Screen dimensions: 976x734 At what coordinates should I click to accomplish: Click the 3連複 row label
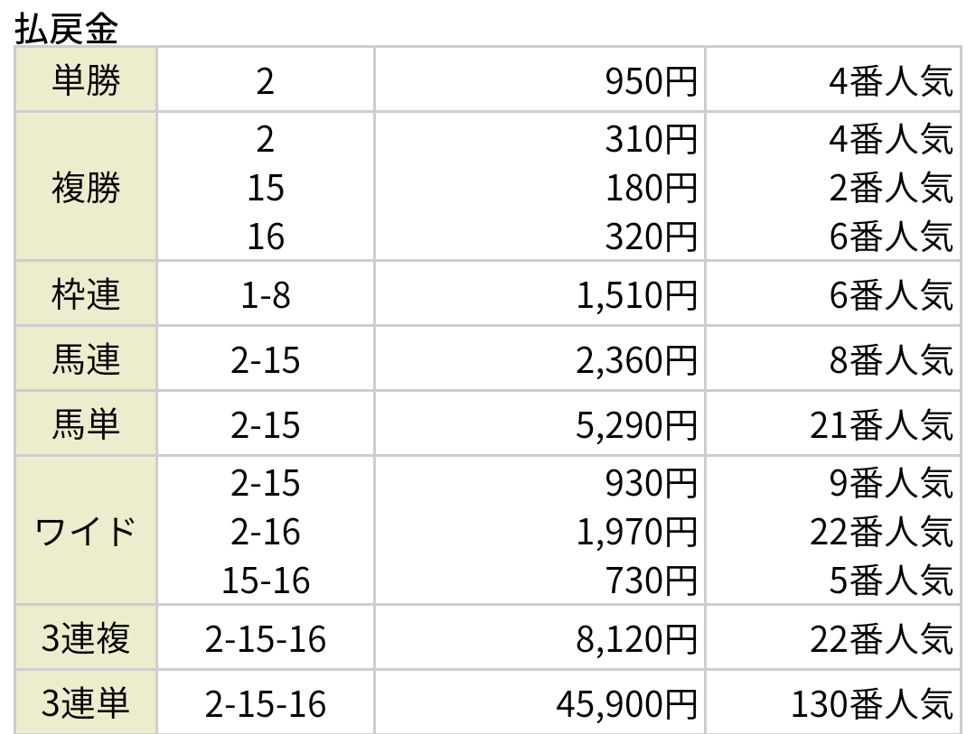tap(86, 637)
